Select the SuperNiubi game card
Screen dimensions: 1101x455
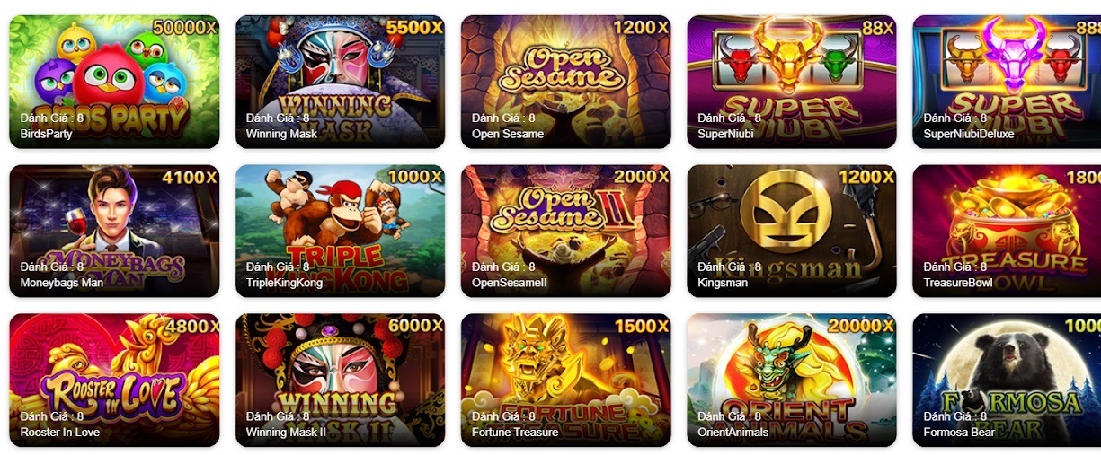(x=792, y=82)
